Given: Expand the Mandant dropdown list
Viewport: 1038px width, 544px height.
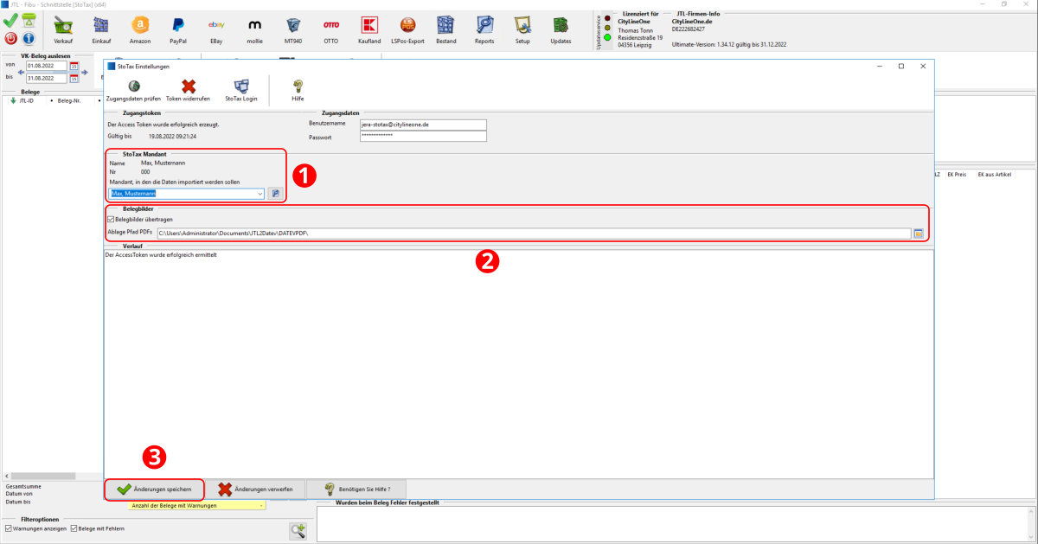Looking at the screenshot, I should pos(259,194).
